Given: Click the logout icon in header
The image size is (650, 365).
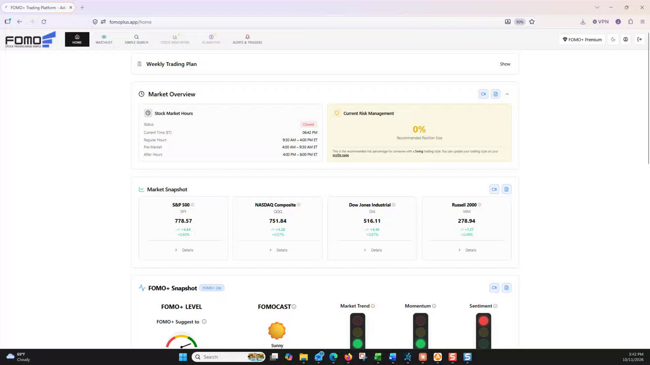Looking at the screenshot, I should click(x=639, y=39).
